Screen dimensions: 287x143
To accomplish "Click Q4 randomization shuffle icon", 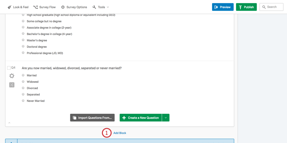I will [12, 85].
